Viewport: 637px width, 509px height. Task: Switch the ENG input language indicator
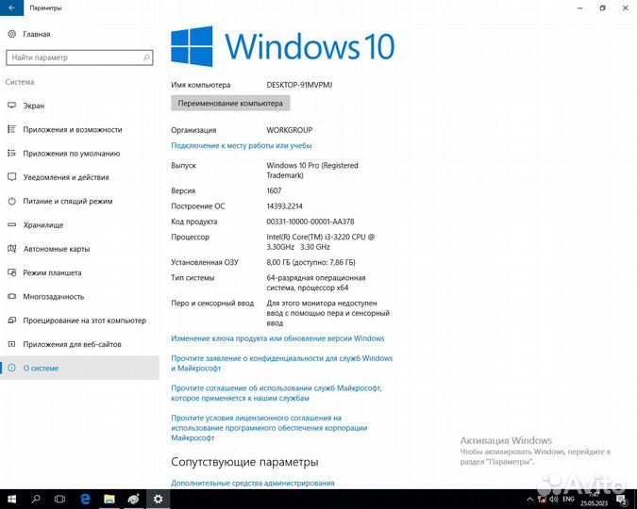click(x=568, y=500)
